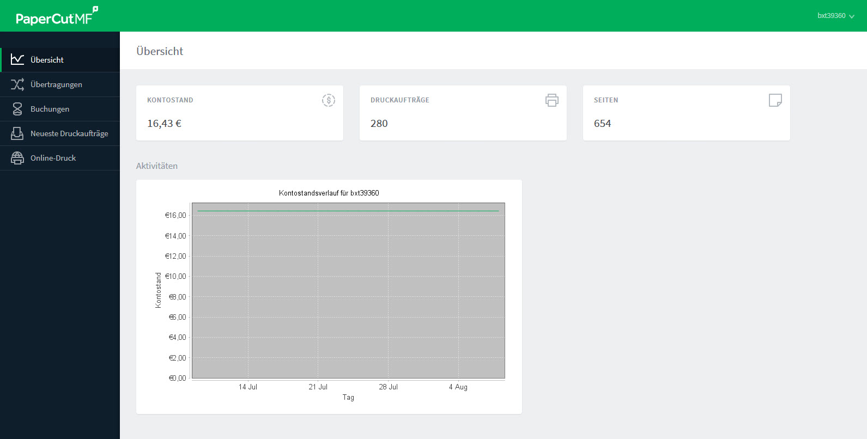Image resolution: width=867 pixels, height=439 pixels.
Task: Click the Neueste Druckaufträge tray icon
Action: click(17, 133)
